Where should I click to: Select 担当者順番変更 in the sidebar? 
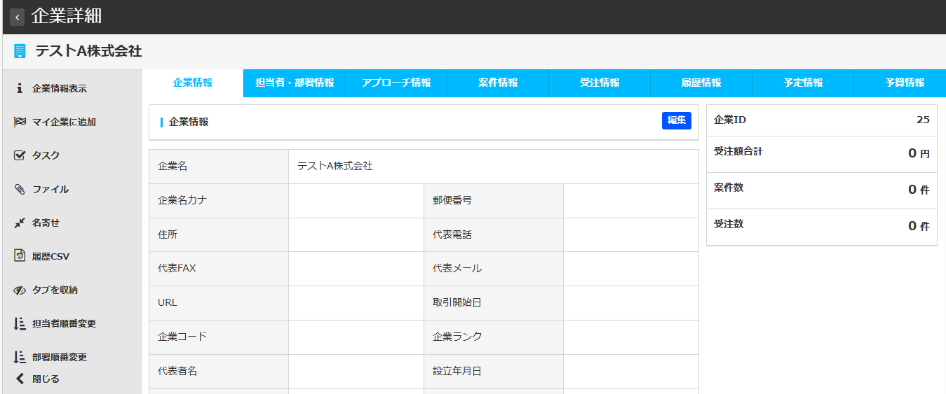[x=64, y=323]
